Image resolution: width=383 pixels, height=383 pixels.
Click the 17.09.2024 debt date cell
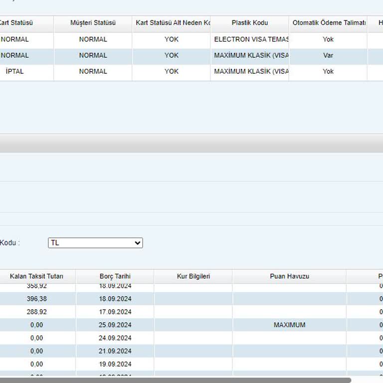pos(115,312)
